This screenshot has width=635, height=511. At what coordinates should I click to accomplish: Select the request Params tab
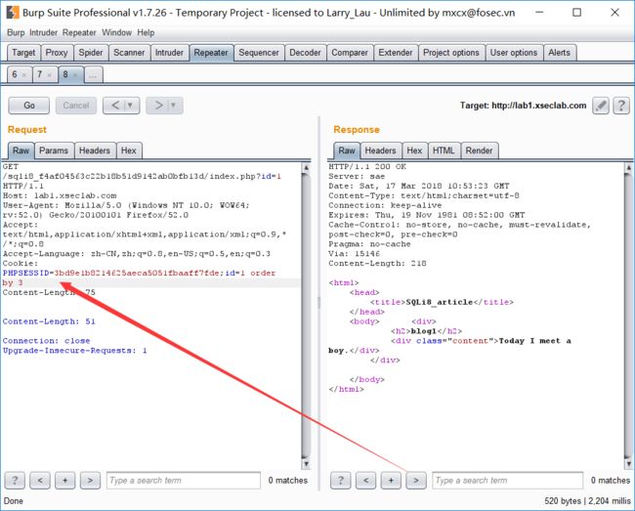pyautogui.click(x=54, y=150)
